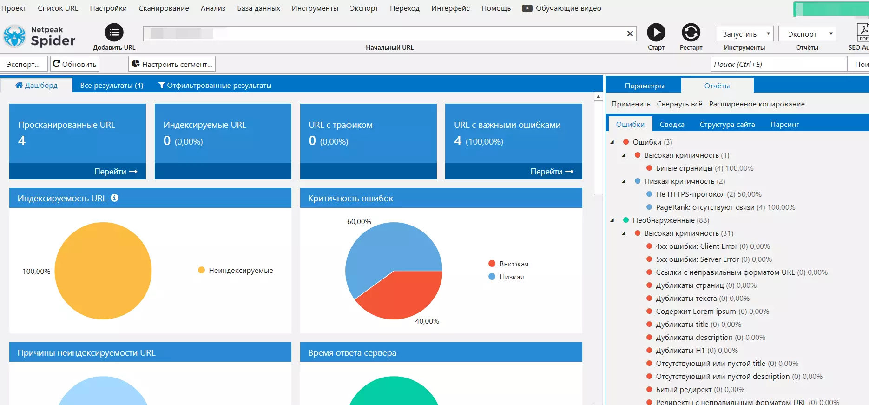Open the Сканирование menu
Viewport: 869px width, 405px height.
point(164,8)
